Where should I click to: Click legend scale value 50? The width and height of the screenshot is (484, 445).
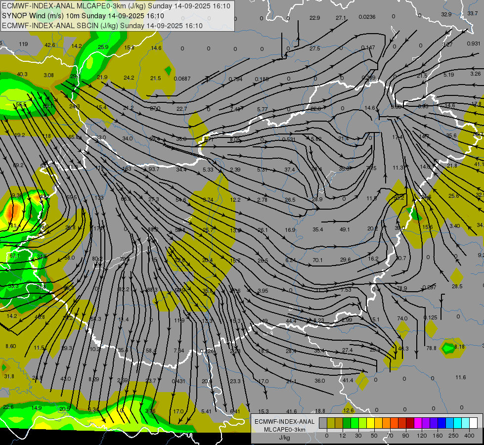tap(374, 436)
